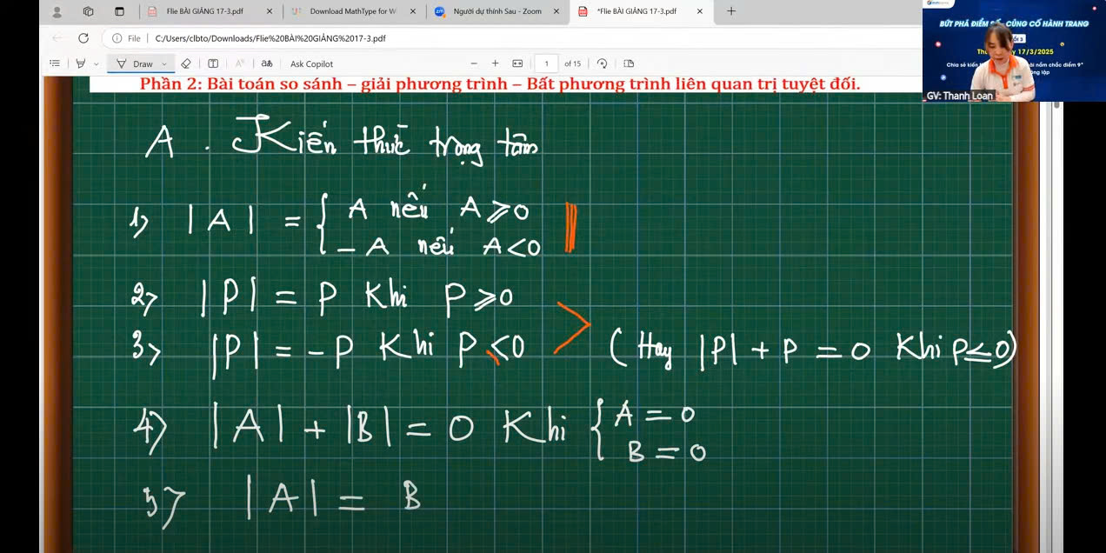Viewport: 1106px width, 553px height.
Task: Refresh the current page
Action: pos(83,38)
